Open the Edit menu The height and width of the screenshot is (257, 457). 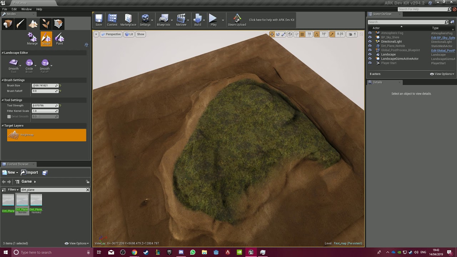pos(14,9)
